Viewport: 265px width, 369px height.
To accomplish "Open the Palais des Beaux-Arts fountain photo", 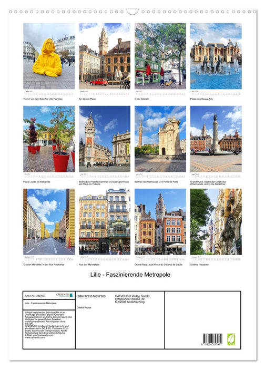I will (x=216, y=56).
